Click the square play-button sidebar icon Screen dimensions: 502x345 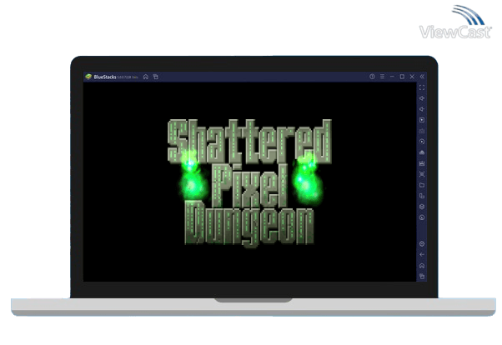[422, 120]
